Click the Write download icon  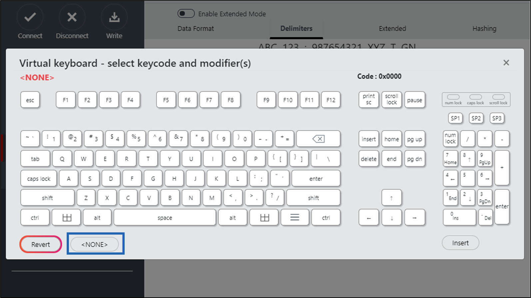coord(114,17)
